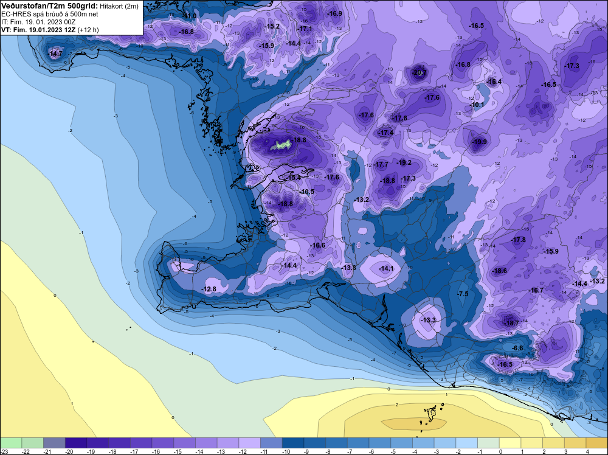The height and width of the screenshot is (455, 608).
Task: Click the -7.5 temperature value
Action: (463, 294)
